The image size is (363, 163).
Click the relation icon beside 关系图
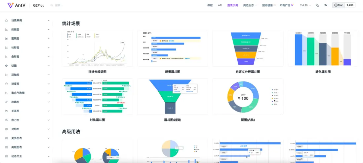click(7, 111)
